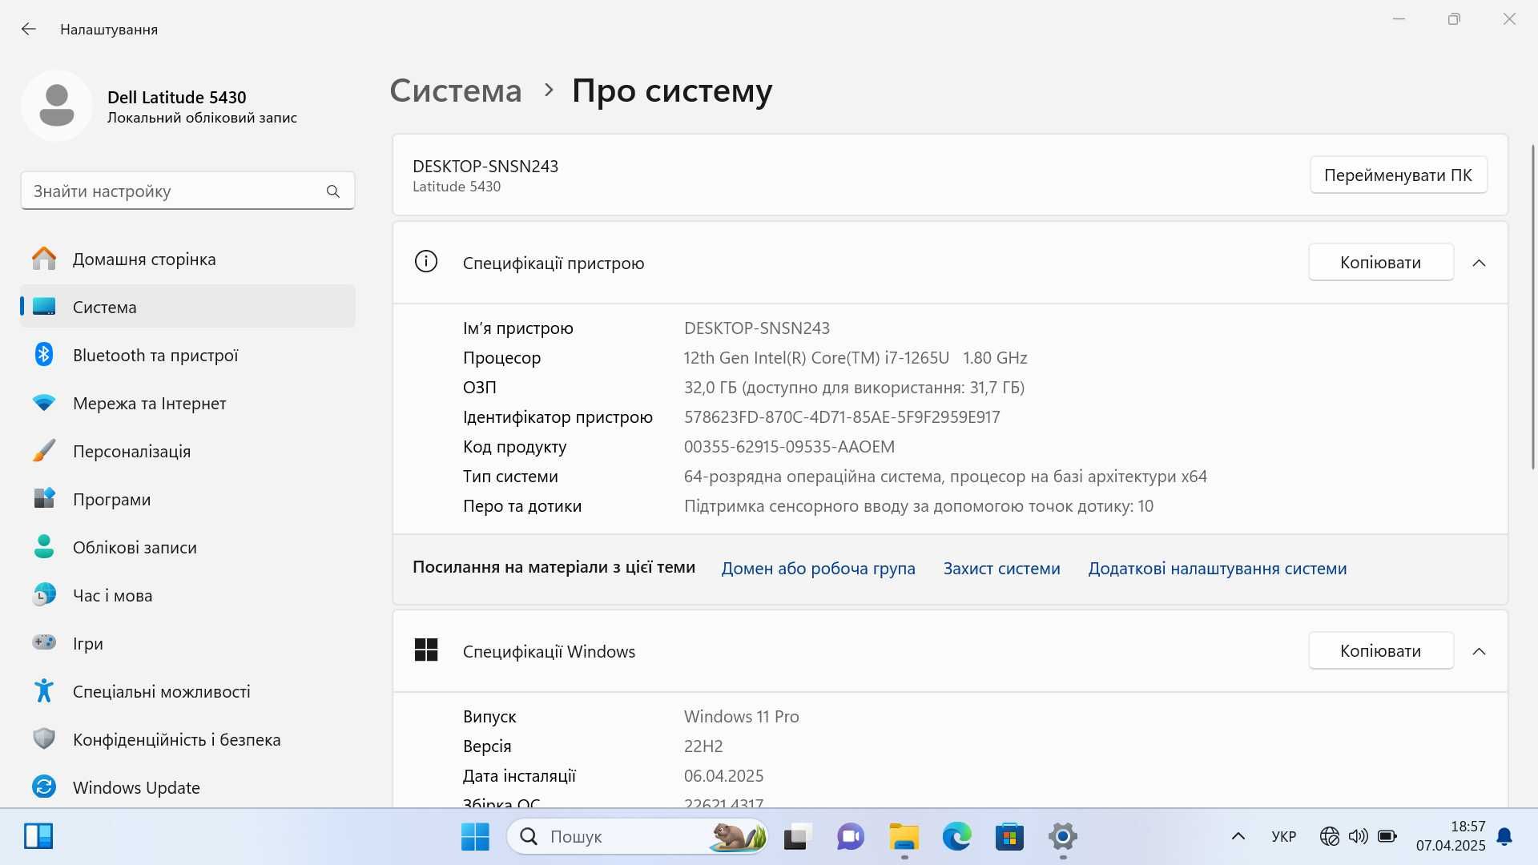Open the volume speaker tray icon
Viewport: 1538px width, 865px height.
point(1358,837)
